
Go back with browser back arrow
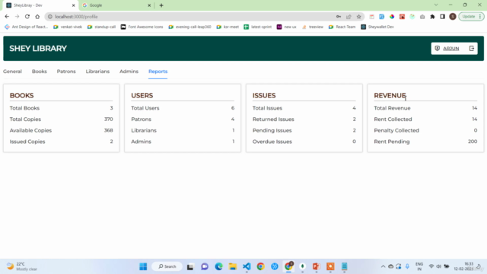click(7, 17)
